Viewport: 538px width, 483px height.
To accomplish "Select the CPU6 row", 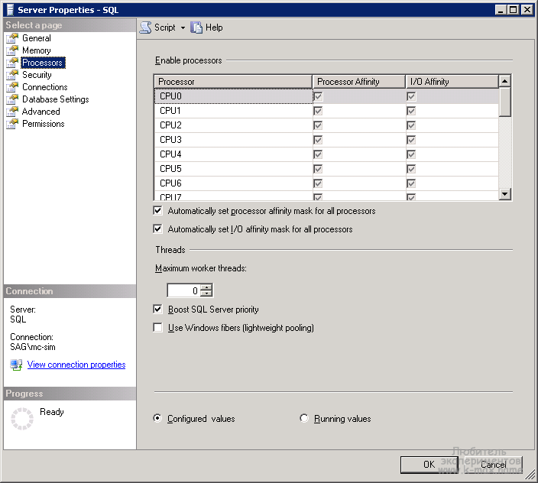I will [x=326, y=183].
